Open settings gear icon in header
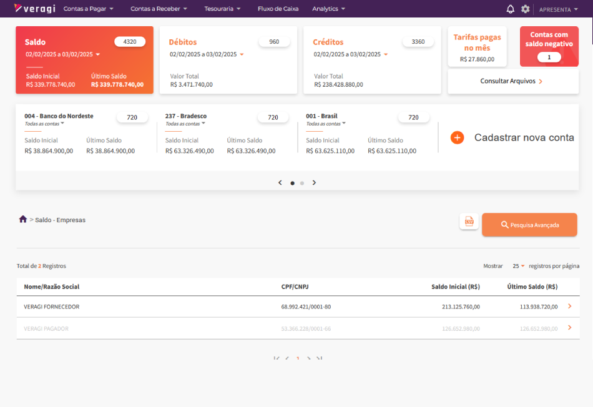The height and width of the screenshot is (407, 593). click(526, 9)
